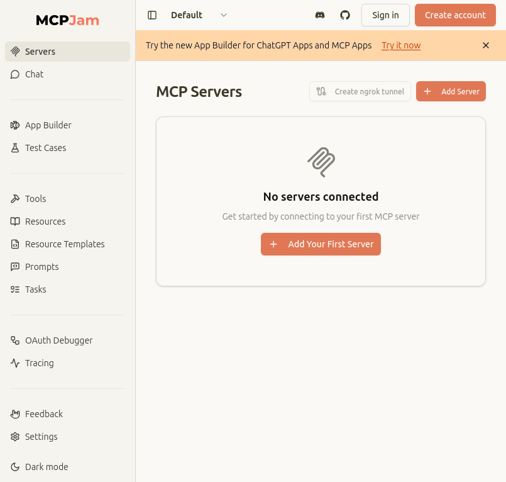Click the Sign in button
Screen dimensions: 506x482
[385, 15]
